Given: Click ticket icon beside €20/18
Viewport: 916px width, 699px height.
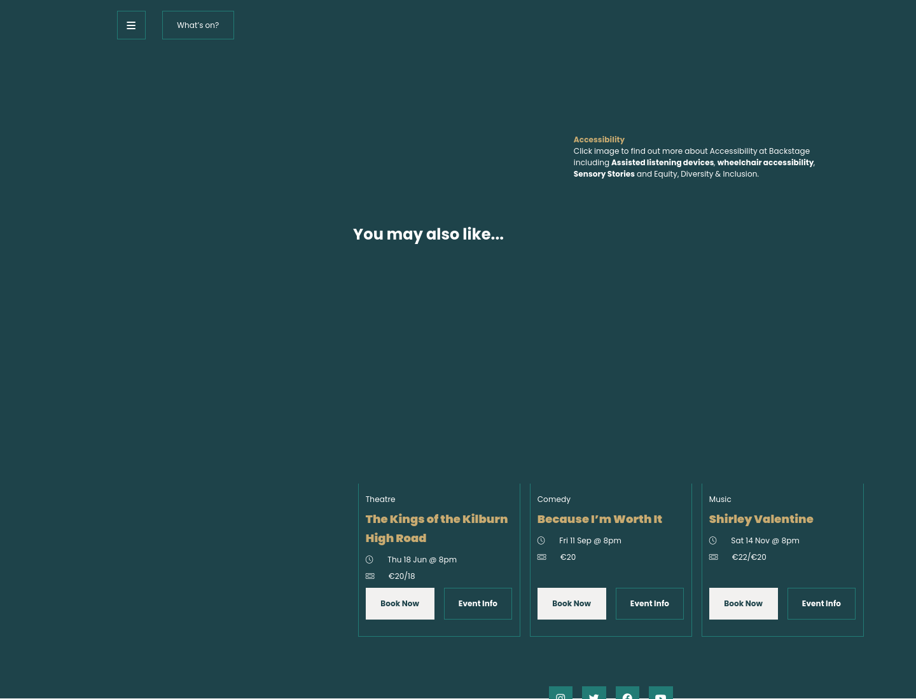Looking at the screenshot, I should (x=370, y=576).
